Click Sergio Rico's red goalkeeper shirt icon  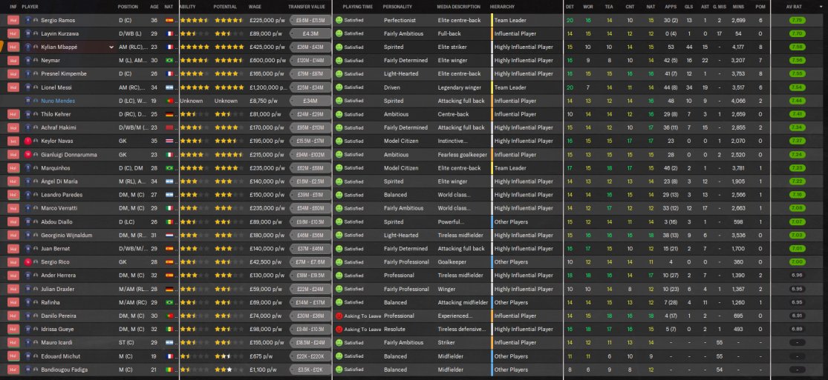point(28,262)
